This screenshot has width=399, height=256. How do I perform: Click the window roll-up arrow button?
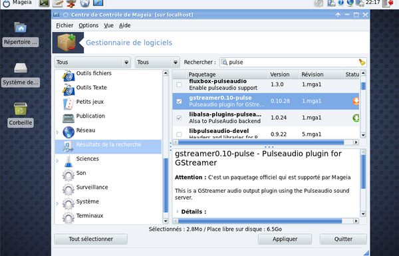point(338,15)
